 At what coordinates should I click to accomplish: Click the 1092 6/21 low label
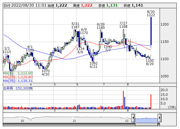pos(93,65)
